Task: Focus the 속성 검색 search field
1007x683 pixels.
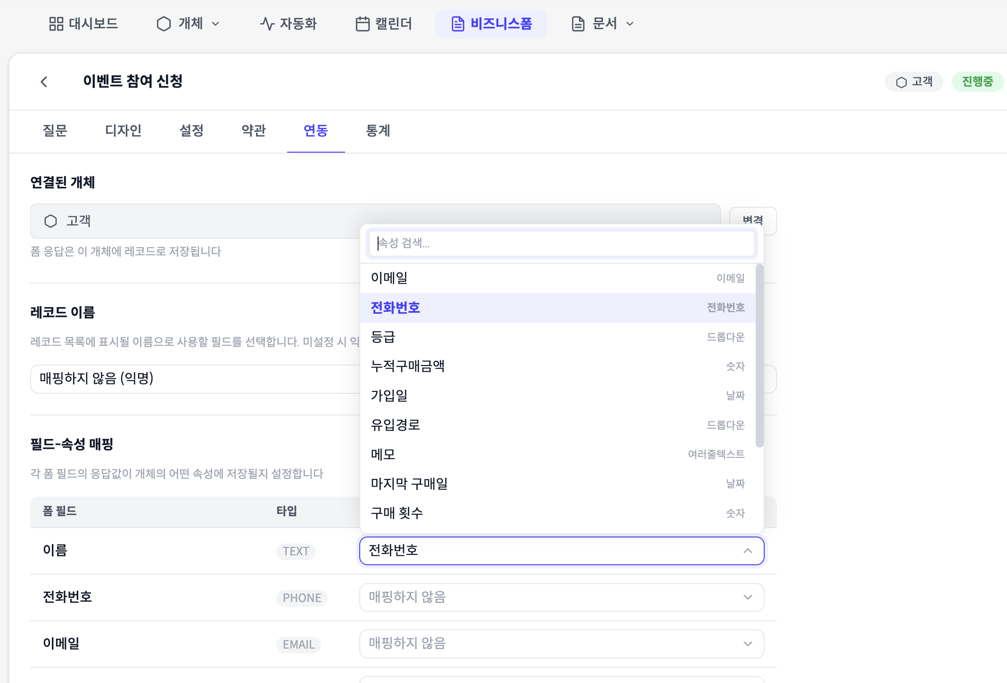Action: [x=561, y=243]
